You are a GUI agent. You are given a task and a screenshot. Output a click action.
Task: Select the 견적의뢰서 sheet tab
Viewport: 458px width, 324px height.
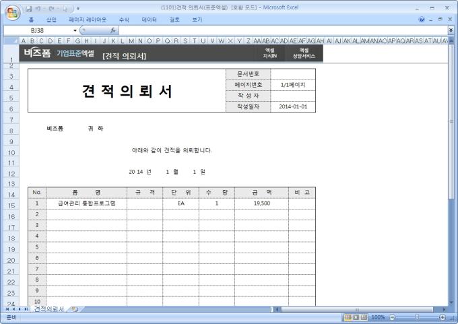pos(49,309)
